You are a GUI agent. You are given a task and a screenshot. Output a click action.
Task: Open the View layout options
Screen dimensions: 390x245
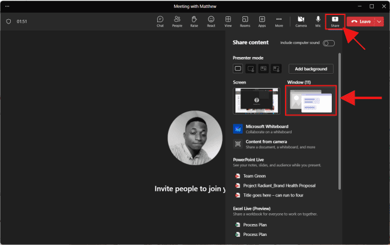[x=228, y=22]
